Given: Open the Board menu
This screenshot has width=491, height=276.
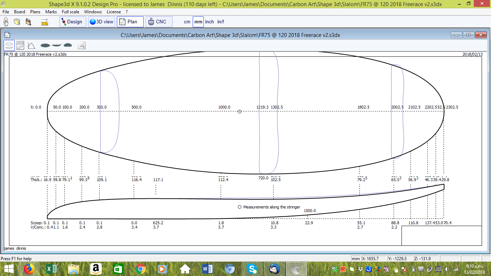Looking at the screenshot, I should coord(19,12).
